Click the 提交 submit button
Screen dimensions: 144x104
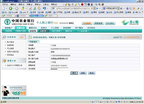point(74,73)
